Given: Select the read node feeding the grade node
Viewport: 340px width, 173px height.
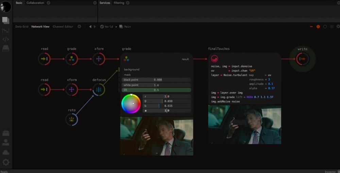Looking at the screenshot, I should 45,59.
